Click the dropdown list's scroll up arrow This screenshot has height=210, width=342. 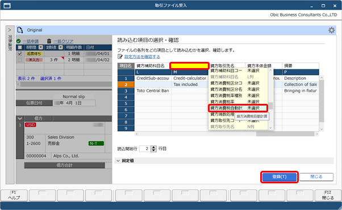point(270,70)
